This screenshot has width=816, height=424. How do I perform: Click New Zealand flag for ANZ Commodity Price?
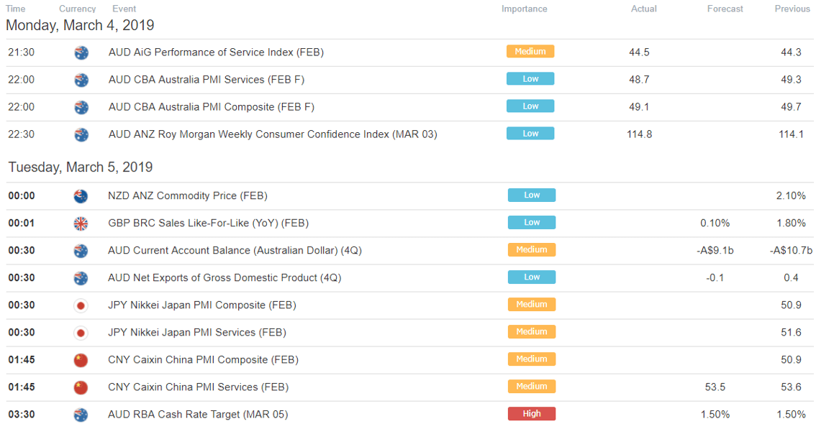81,196
